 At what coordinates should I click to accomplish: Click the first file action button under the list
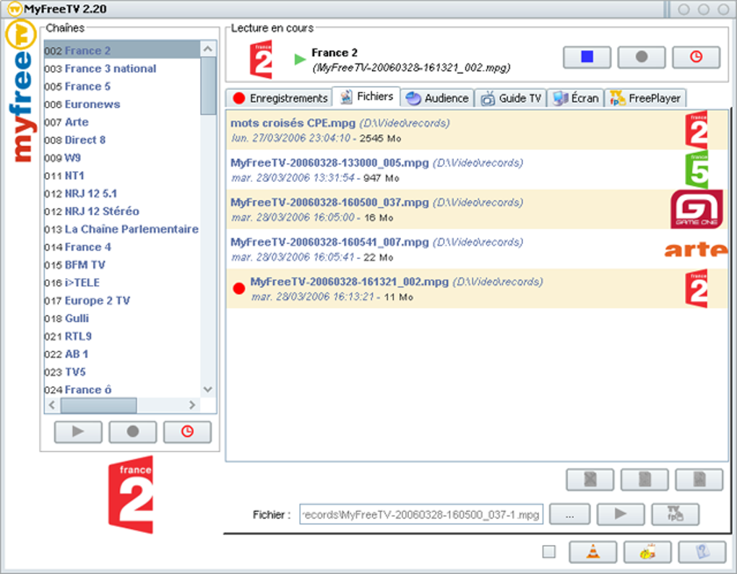pyautogui.click(x=590, y=479)
